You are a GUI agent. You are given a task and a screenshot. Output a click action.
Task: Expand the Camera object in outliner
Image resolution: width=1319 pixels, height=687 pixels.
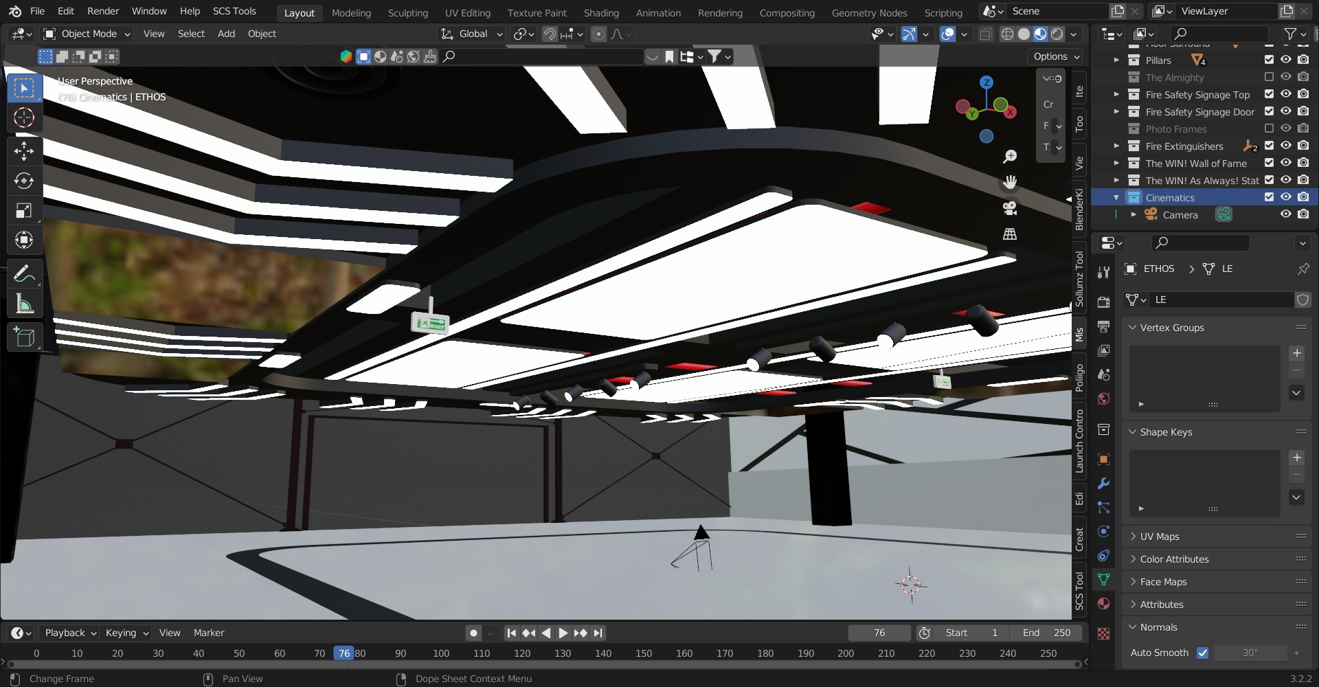click(x=1134, y=214)
